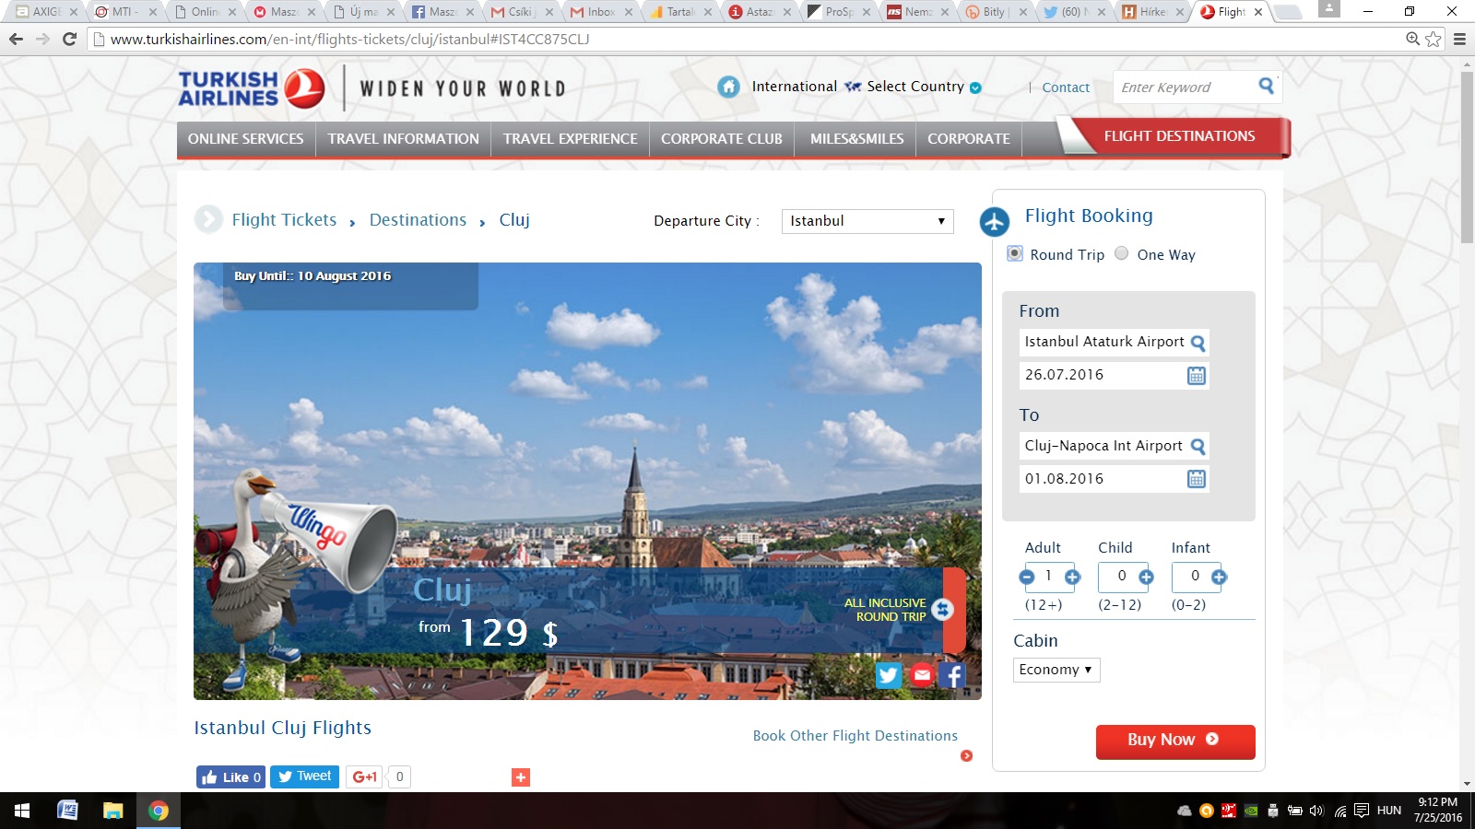Screen dimensions: 1475x829
Task: Click the Cluj breadcrumb link
Action: (x=514, y=220)
